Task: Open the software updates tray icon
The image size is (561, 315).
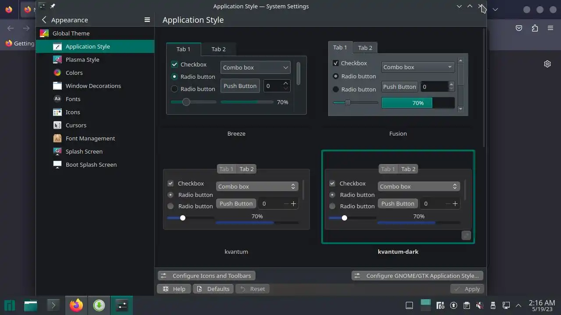Action: coord(454,305)
